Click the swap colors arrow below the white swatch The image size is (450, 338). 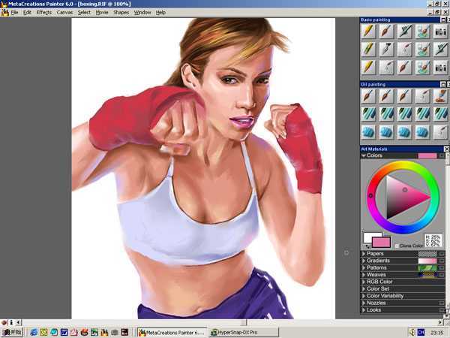click(367, 246)
